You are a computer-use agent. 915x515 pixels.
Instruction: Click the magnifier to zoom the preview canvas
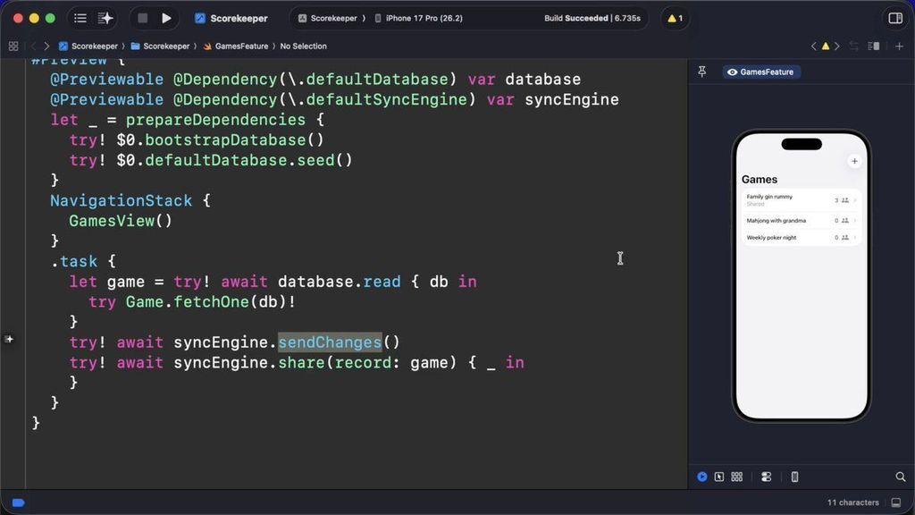(x=899, y=477)
